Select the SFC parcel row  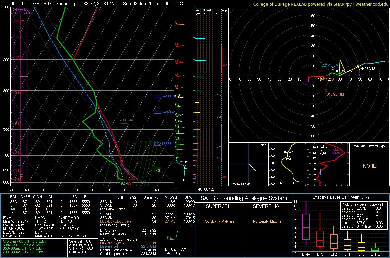point(50,202)
